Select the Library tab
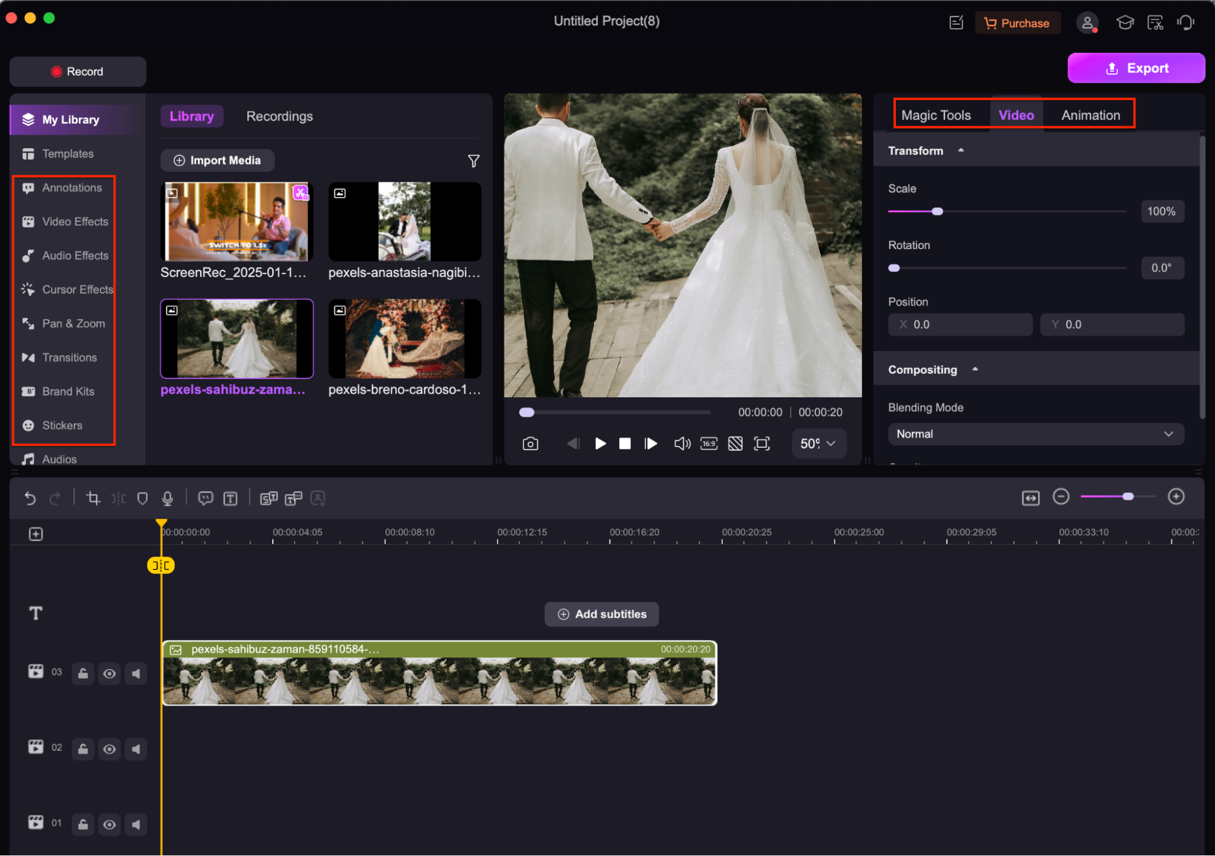The height and width of the screenshot is (856, 1215). (191, 117)
